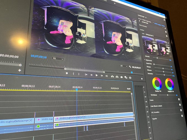
Task: Click Program monitor blue playhead
Action: [x=132, y=72]
